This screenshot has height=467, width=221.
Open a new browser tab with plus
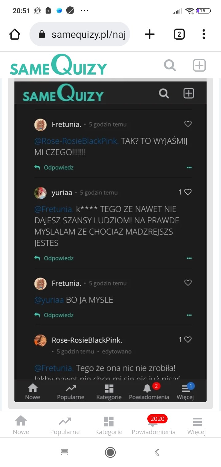point(149,34)
